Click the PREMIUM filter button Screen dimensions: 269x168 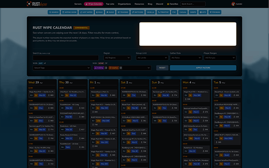(215, 12)
